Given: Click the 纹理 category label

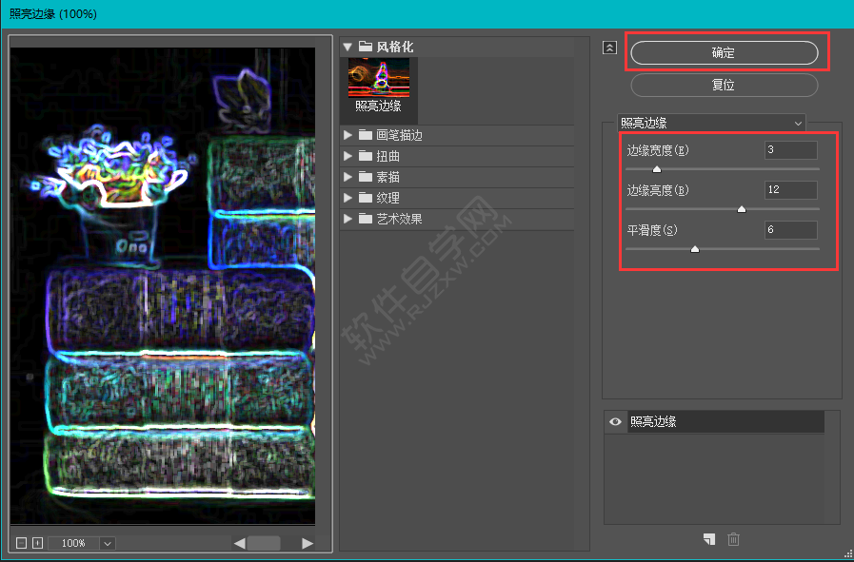Looking at the screenshot, I should (x=388, y=198).
